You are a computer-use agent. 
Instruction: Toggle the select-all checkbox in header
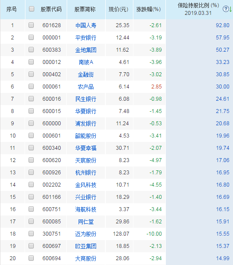tap(32, 9)
